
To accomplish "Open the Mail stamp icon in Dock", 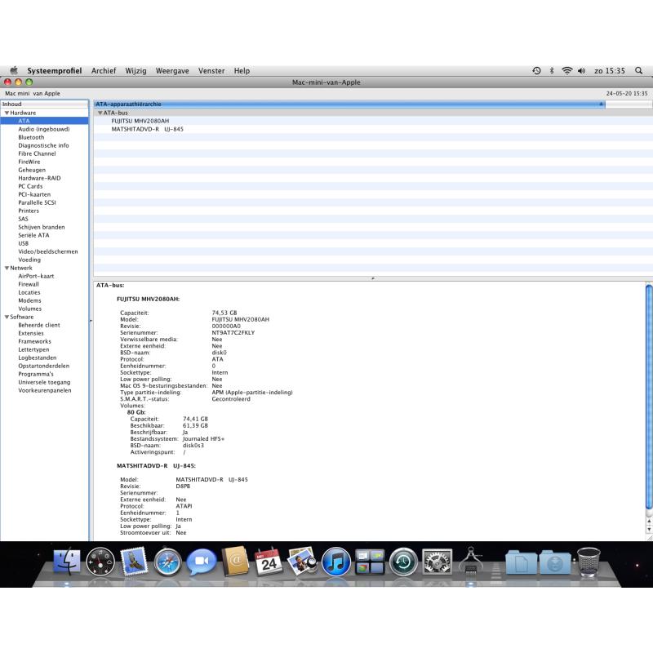I will pos(134,561).
